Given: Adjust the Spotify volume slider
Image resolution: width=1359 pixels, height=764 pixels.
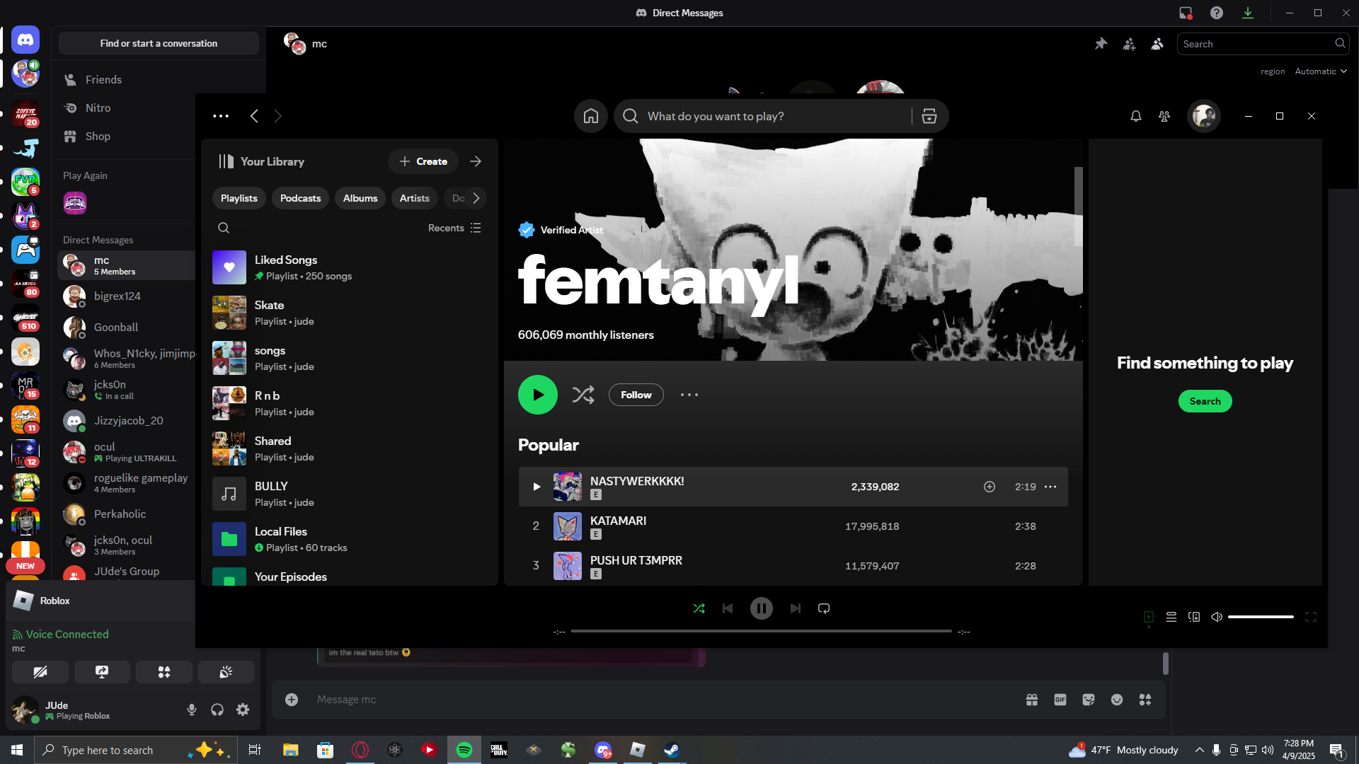Looking at the screenshot, I should click(x=1261, y=617).
